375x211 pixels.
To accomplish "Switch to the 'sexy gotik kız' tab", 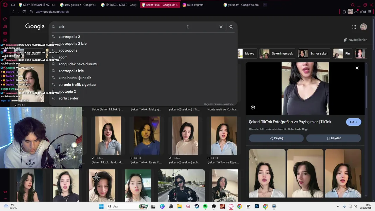I will click(78, 5).
